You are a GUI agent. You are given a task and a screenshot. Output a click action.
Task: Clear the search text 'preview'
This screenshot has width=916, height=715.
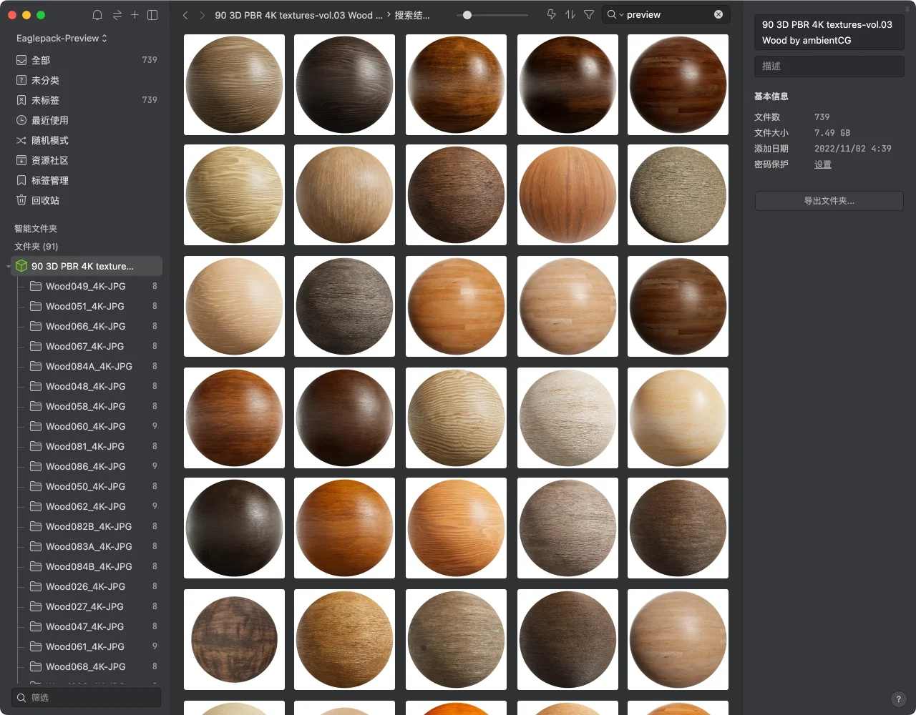coord(718,14)
